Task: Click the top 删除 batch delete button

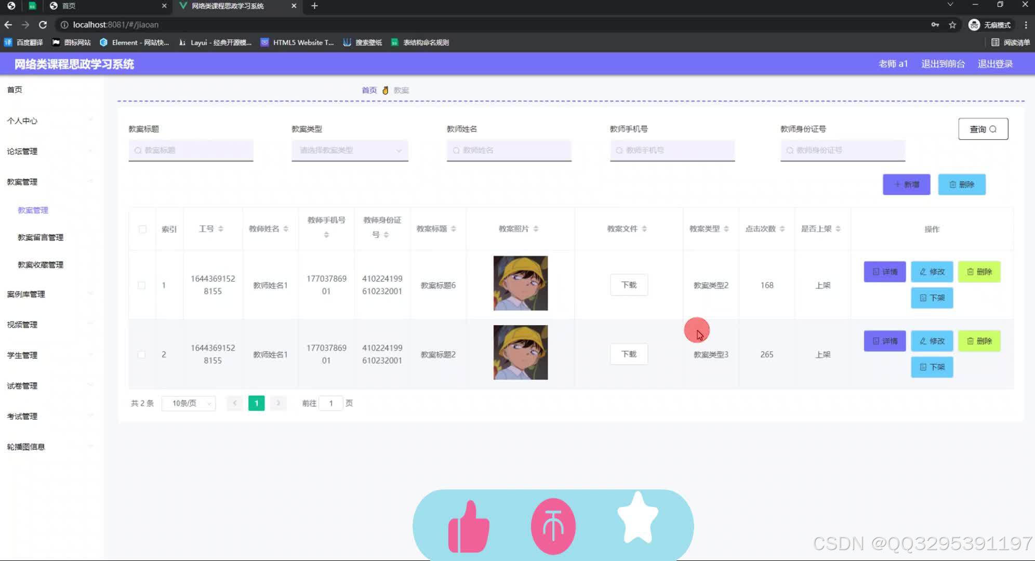Action: tap(962, 184)
